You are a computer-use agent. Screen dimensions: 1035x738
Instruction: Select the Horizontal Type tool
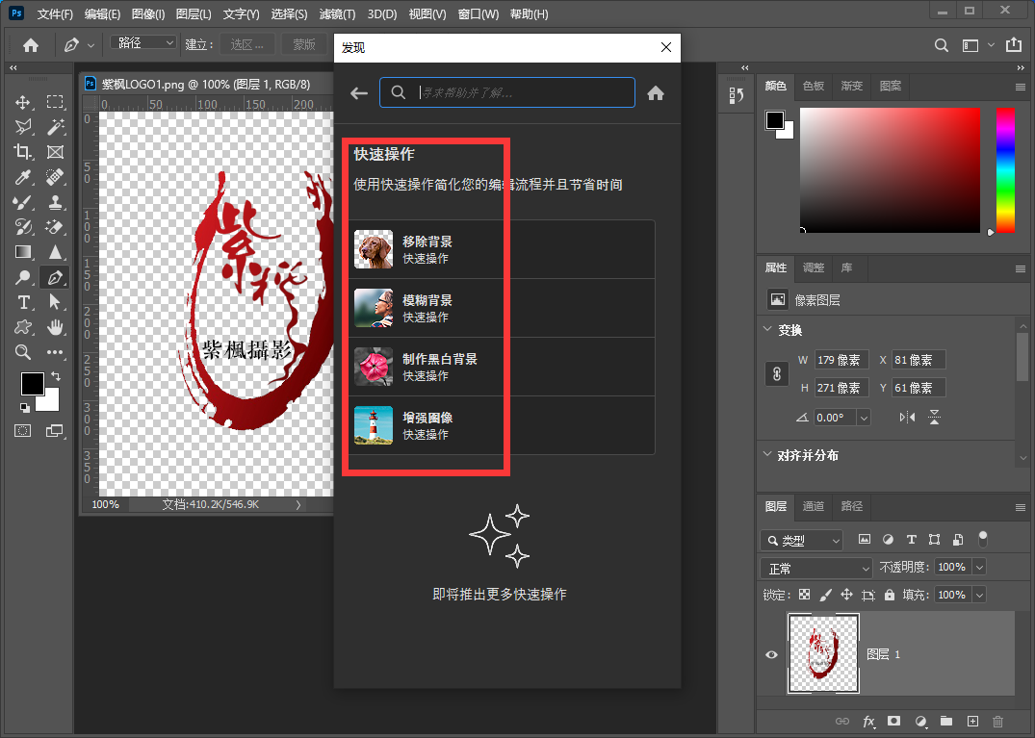coord(23,303)
